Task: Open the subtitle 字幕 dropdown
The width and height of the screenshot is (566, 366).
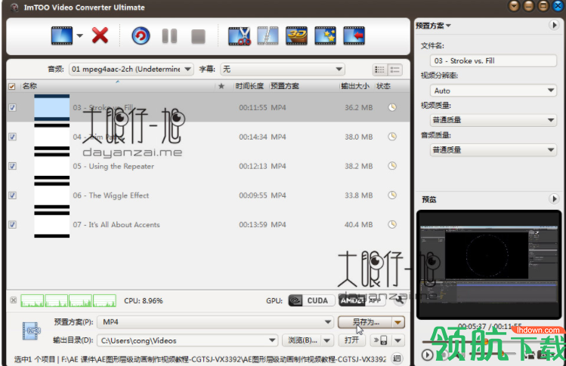Action: pos(283,69)
